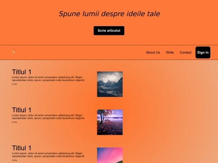Select the first article's Lorem ipsum text
Screen dimensions: 218x163
(48, 79)
